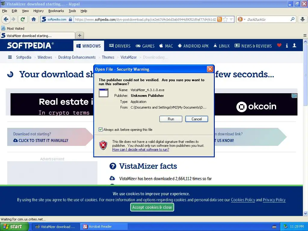The image size is (308, 231).
Task: Accept cookies & close
Action: 152,207
